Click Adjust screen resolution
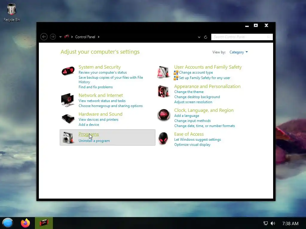This screenshot has width=306, height=229. click(193, 102)
